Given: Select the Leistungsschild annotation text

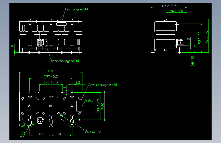Looking at the screenshot, I should (x=76, y=9).
